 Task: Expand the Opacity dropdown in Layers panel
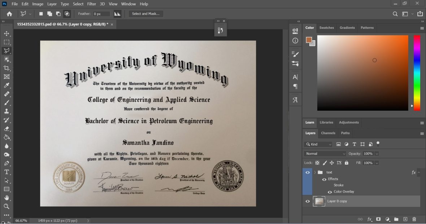(x=377, y=153)
